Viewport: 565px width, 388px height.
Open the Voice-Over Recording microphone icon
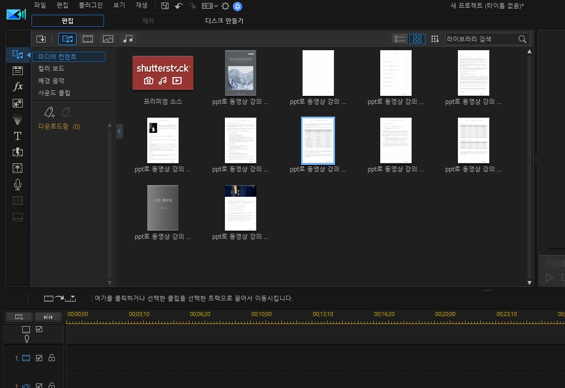point(18,185)
